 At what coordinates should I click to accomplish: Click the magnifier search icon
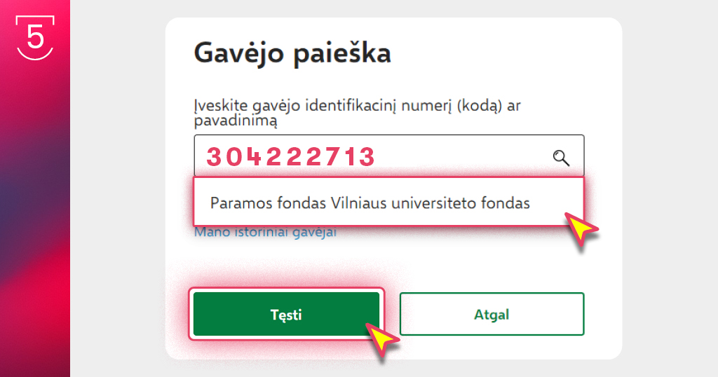coord(561,158)
